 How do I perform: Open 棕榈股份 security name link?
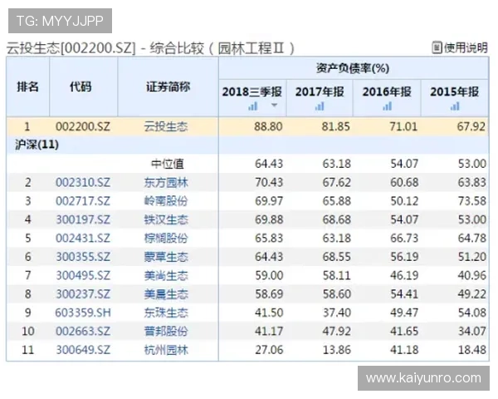click(166, 239)
